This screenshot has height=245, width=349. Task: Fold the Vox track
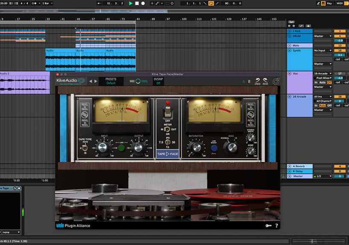[290, 73]
